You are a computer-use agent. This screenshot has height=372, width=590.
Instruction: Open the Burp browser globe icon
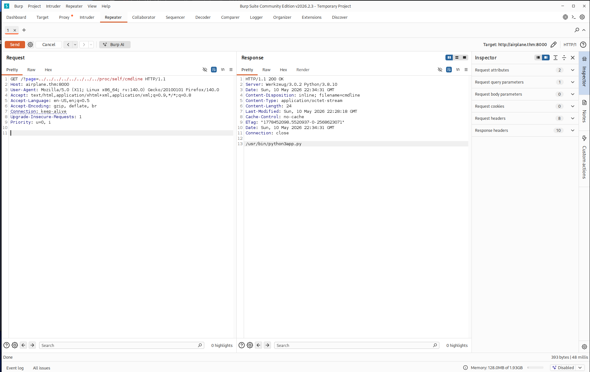point(565,17)
